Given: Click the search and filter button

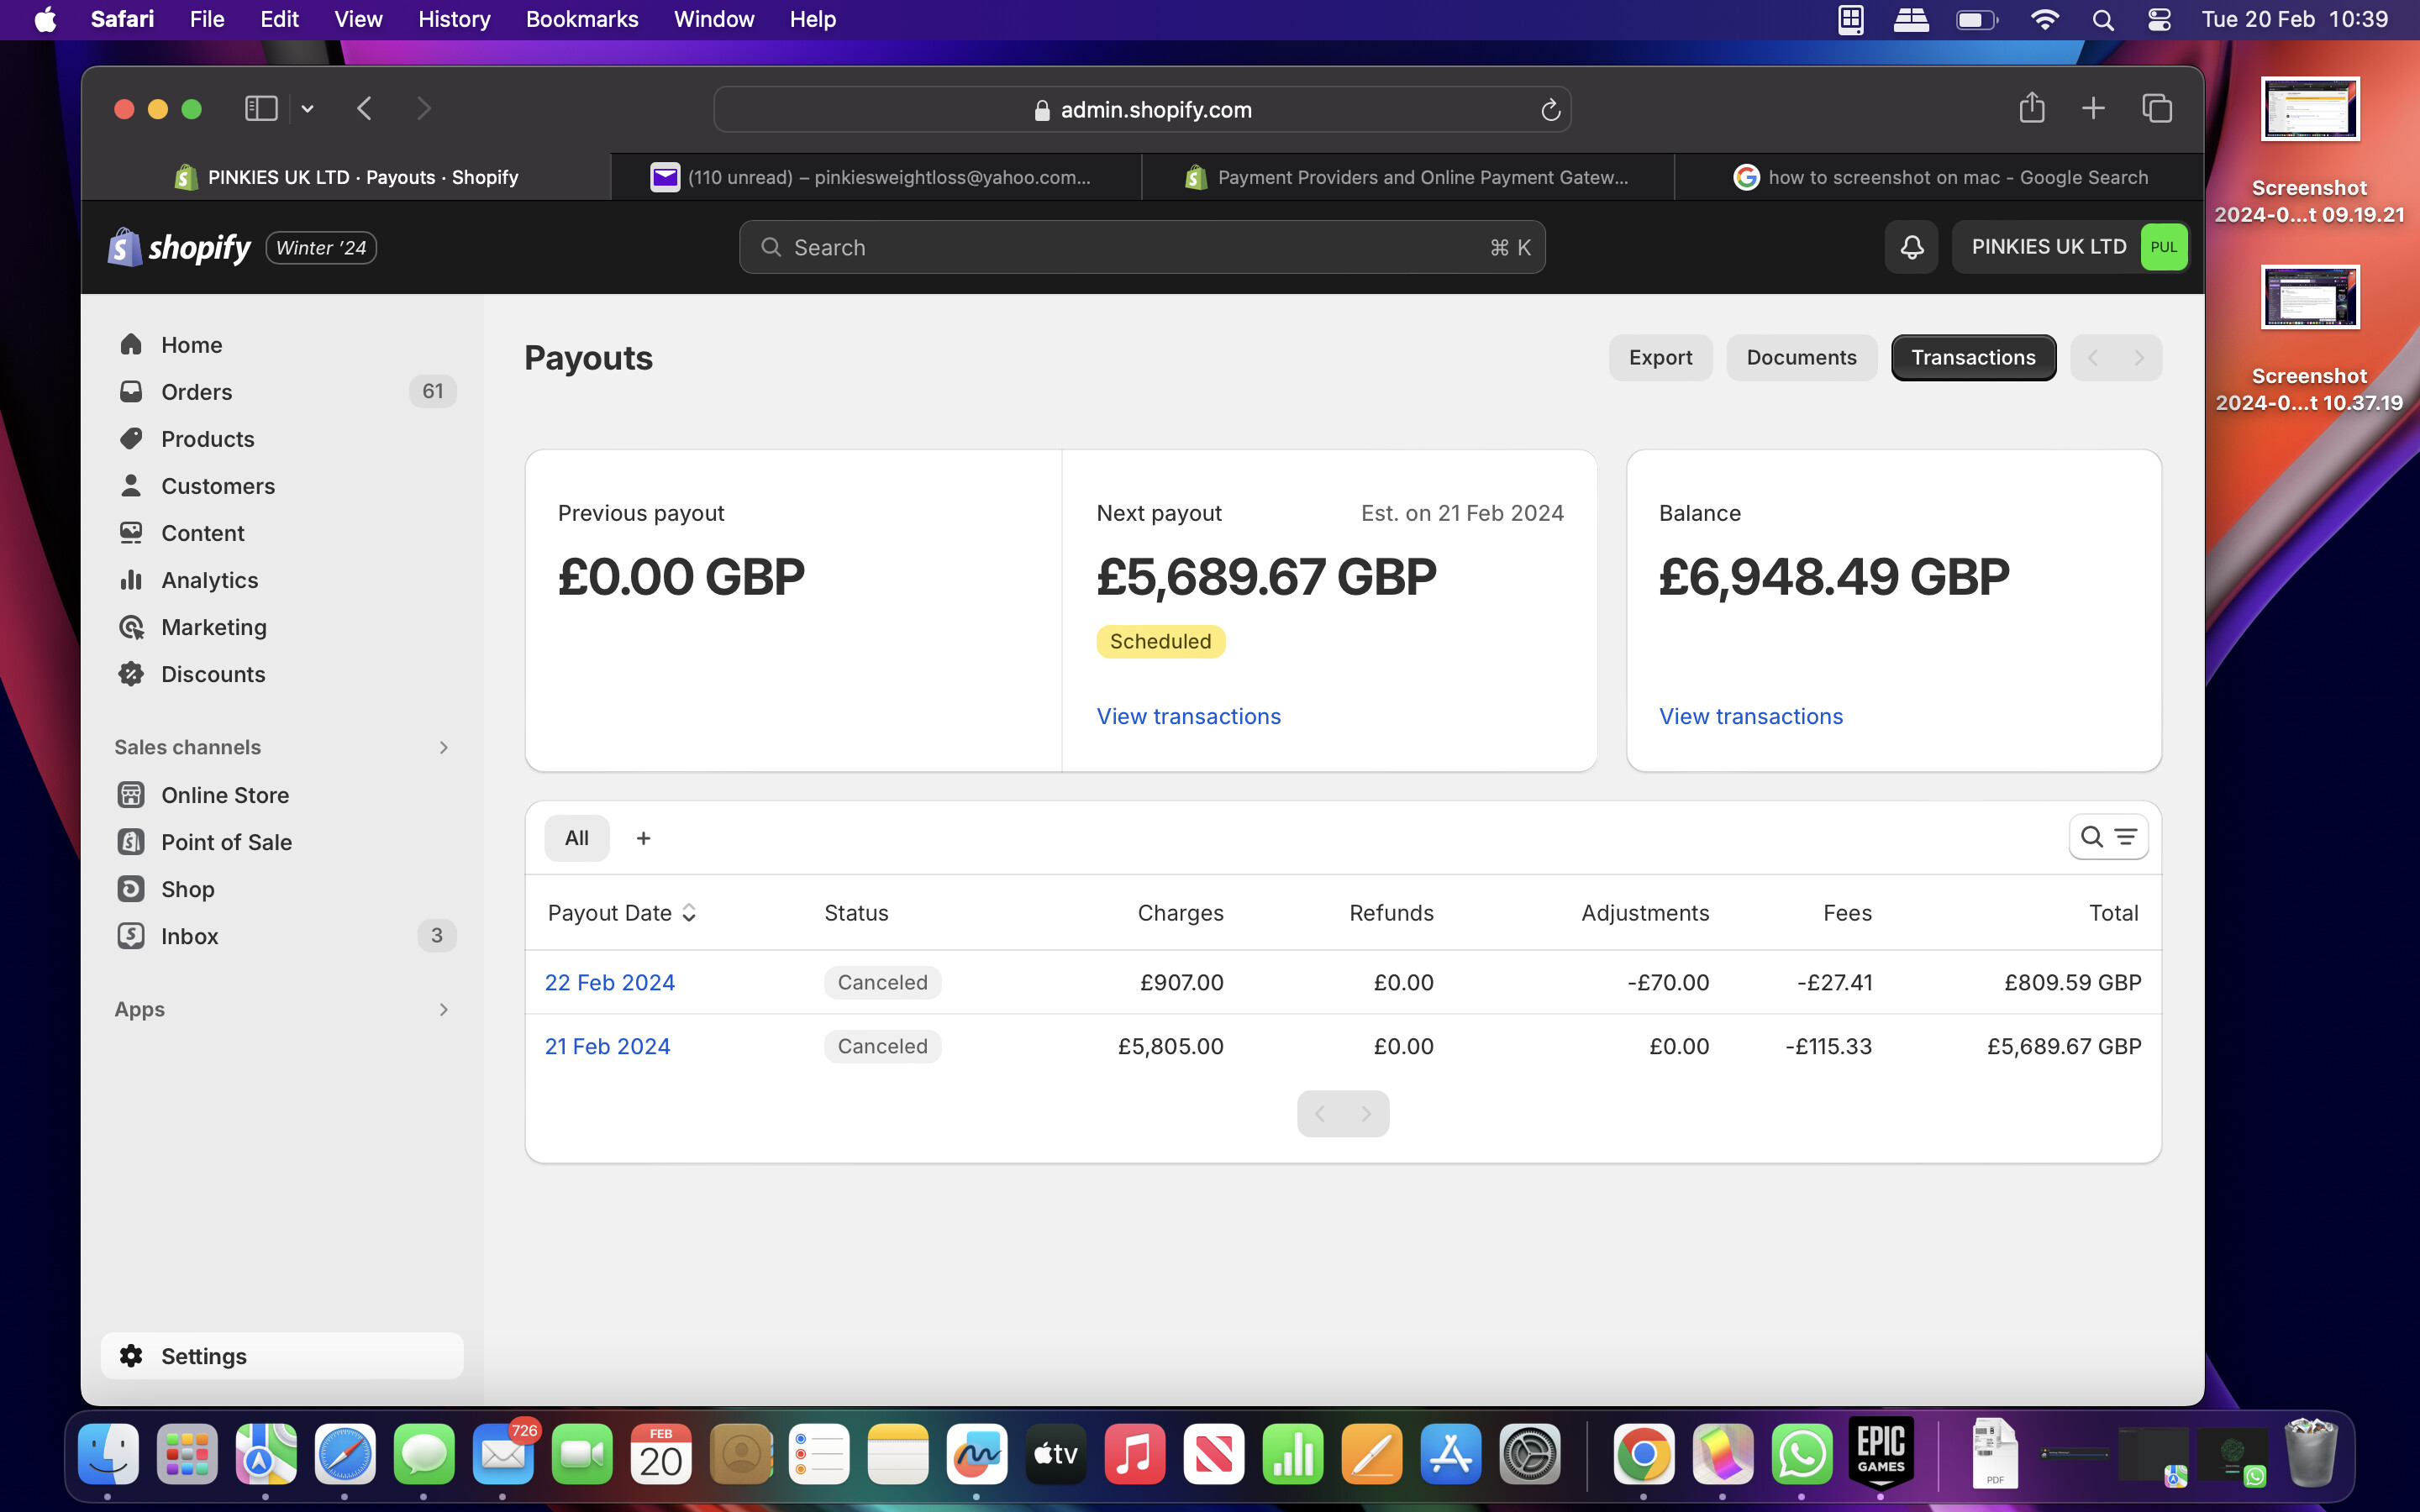Looking at the screenshot, I should pyautogui.click(x=2108, y=837).
